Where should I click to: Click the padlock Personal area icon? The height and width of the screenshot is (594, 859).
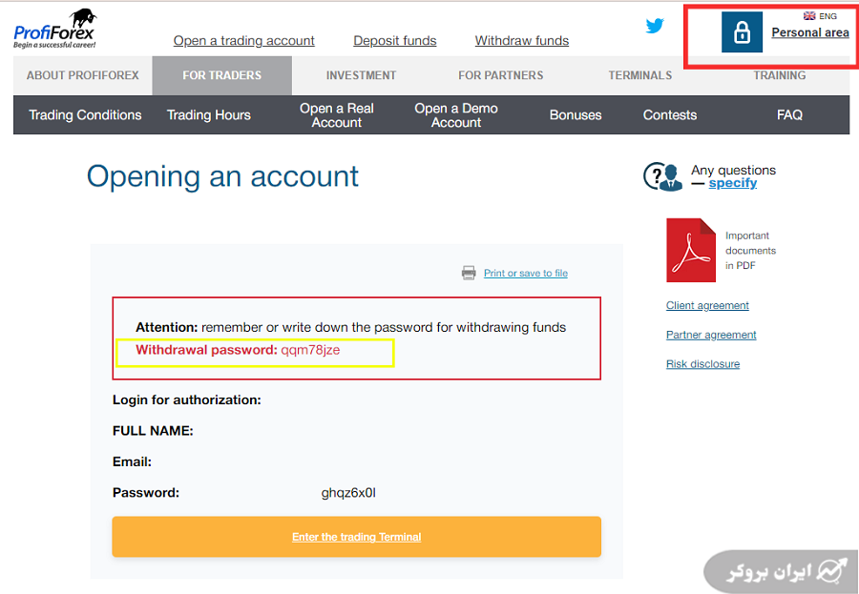point(742,31)
